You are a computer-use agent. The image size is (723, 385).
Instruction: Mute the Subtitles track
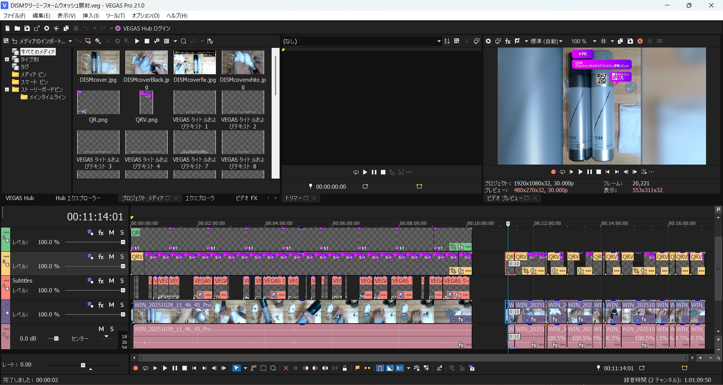point(112,281)
